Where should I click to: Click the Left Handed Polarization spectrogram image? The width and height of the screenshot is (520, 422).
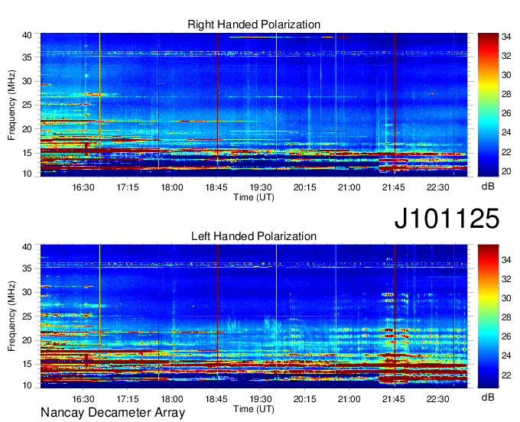[x=254, y=316]
